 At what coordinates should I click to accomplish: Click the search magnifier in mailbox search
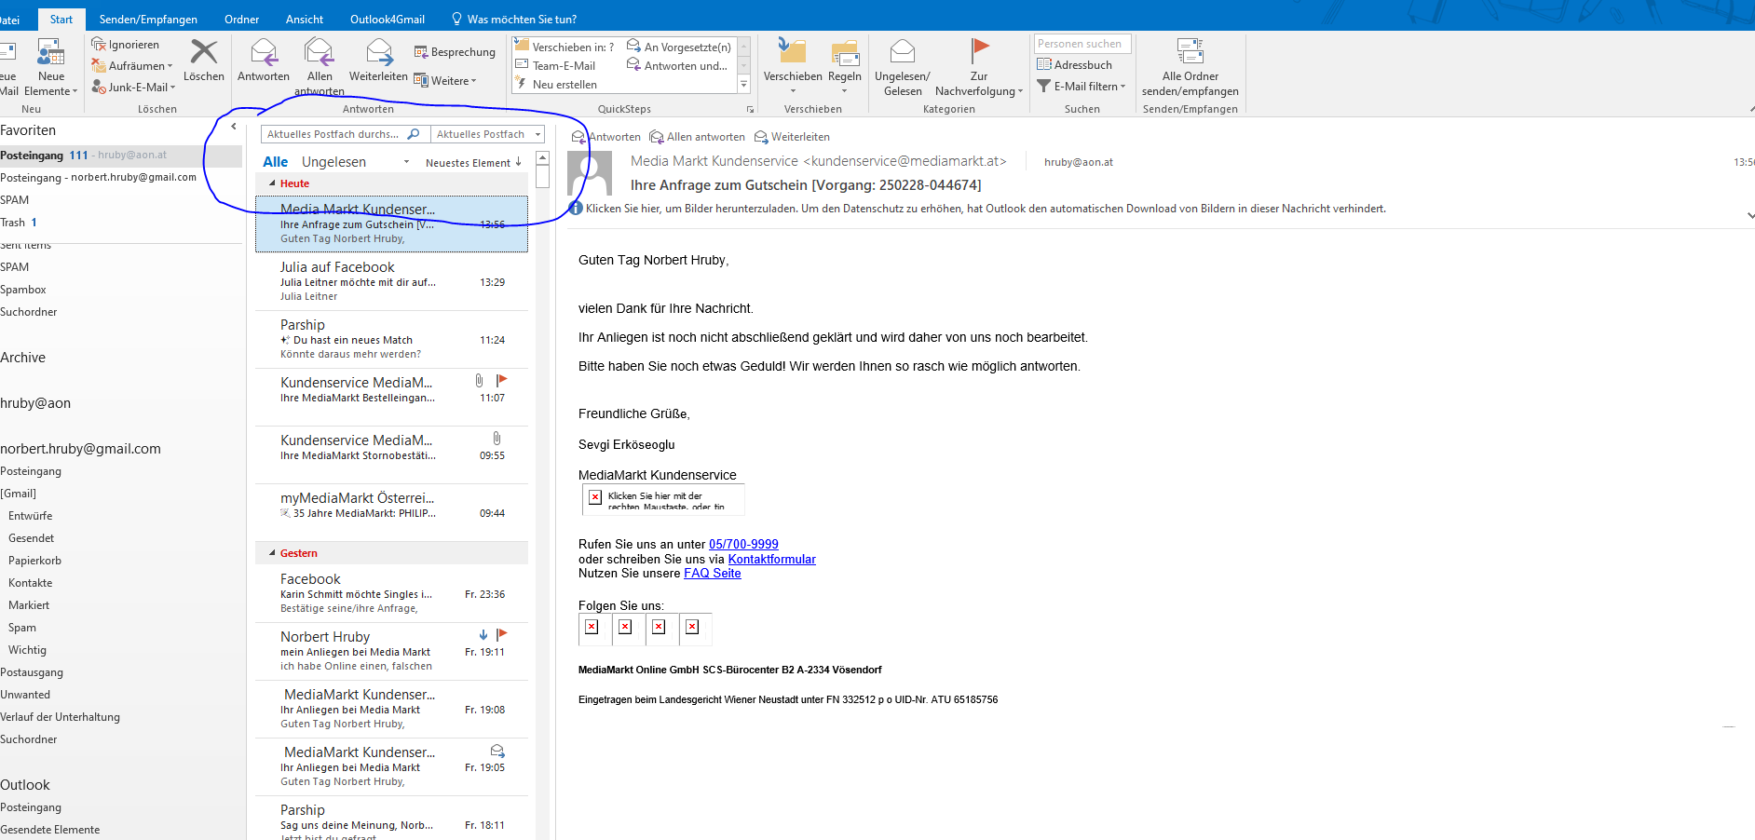pos(414,134)
